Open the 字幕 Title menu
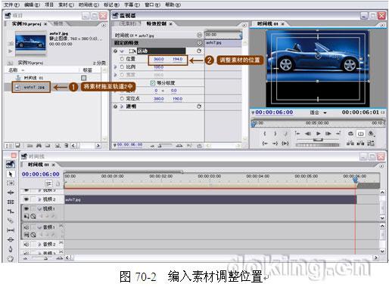389x287 pixels. tap(132, 5)
